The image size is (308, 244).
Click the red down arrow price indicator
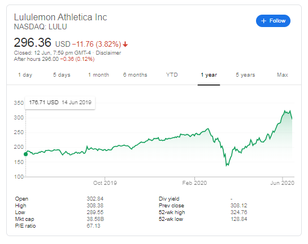pyautogui.click(x=125, y=45)
